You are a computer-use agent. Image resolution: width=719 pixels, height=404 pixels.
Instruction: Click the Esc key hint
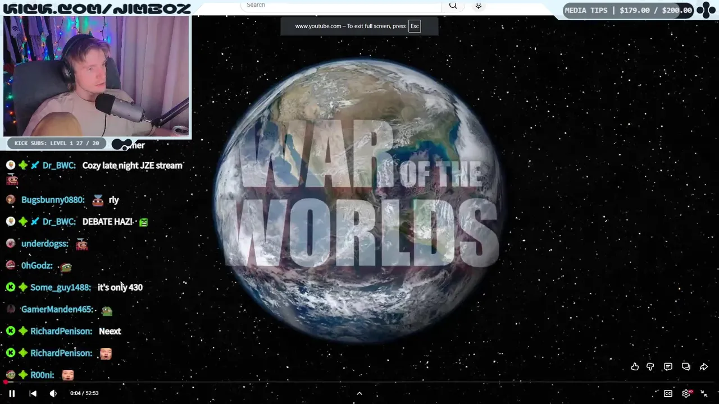[415, 26]
